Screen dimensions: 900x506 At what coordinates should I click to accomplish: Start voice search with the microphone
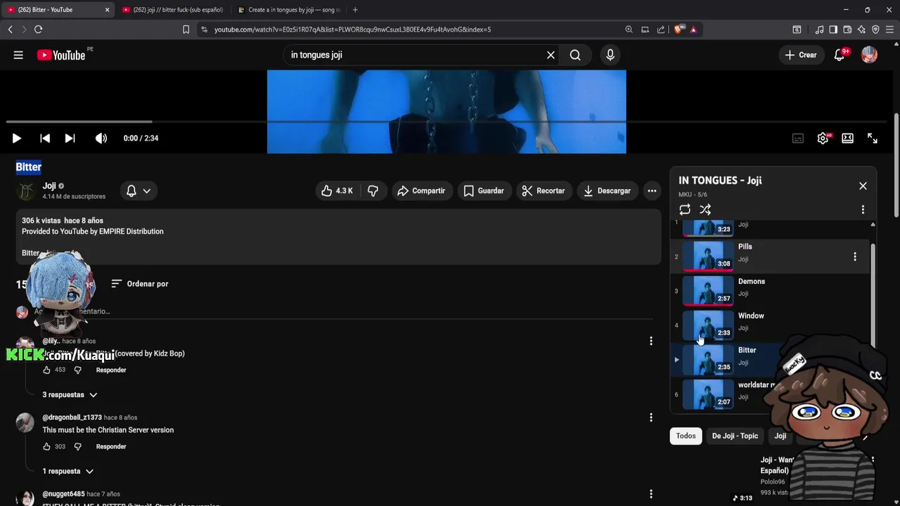coord(610,55)
